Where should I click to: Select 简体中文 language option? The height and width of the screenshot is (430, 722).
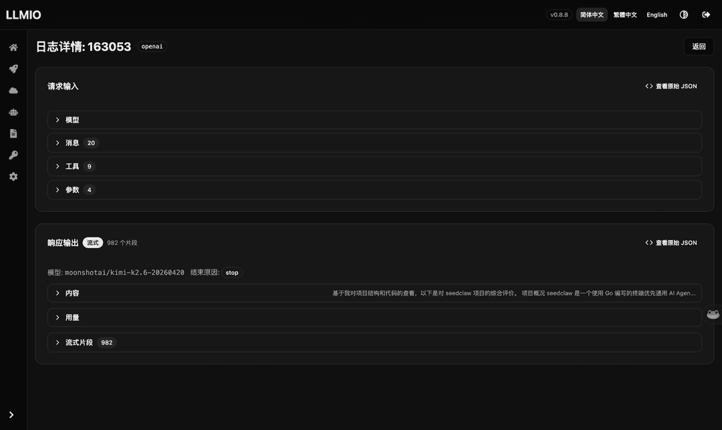pyautogui.click(x=592, y=15)
